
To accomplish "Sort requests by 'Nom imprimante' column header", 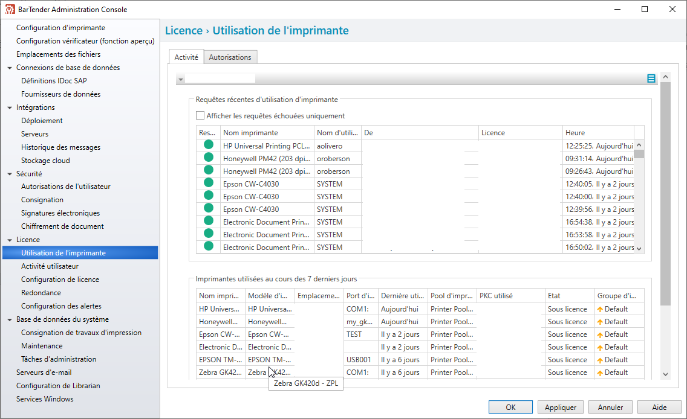I will click(267, 133).
